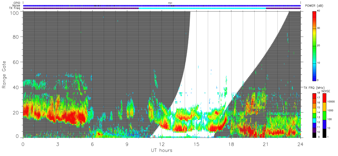Click the 6 tick label on UT hours axis
Screen dimensions: 338x156
[x=92, y=144]
